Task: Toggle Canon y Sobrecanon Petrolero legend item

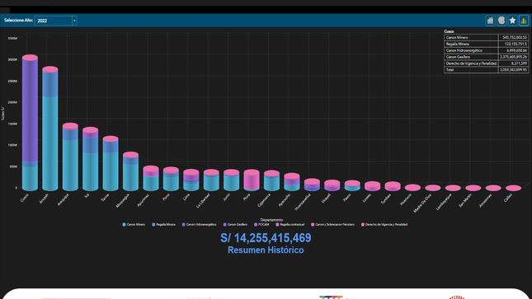Action: (333, 224)
